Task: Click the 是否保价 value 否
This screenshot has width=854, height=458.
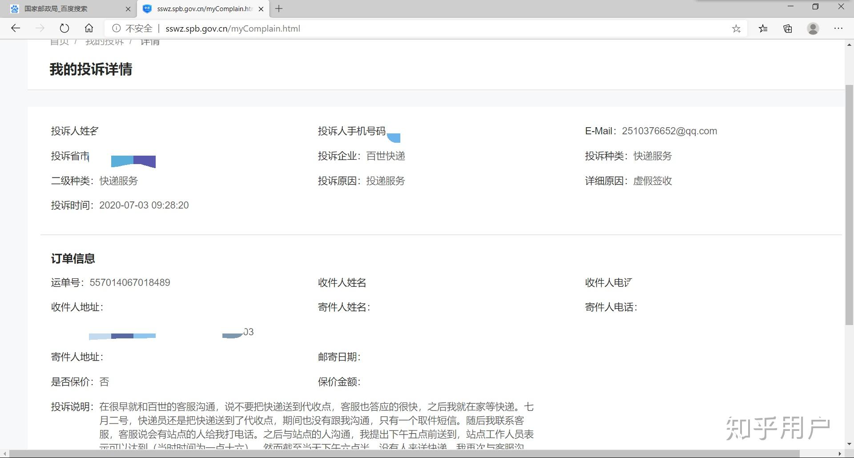Action: [x=104, y=382]
